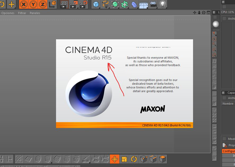This screenshot has width=235, height=167.
Task: Click the Configurar button in the right panel
Action: tap(228, 151)
